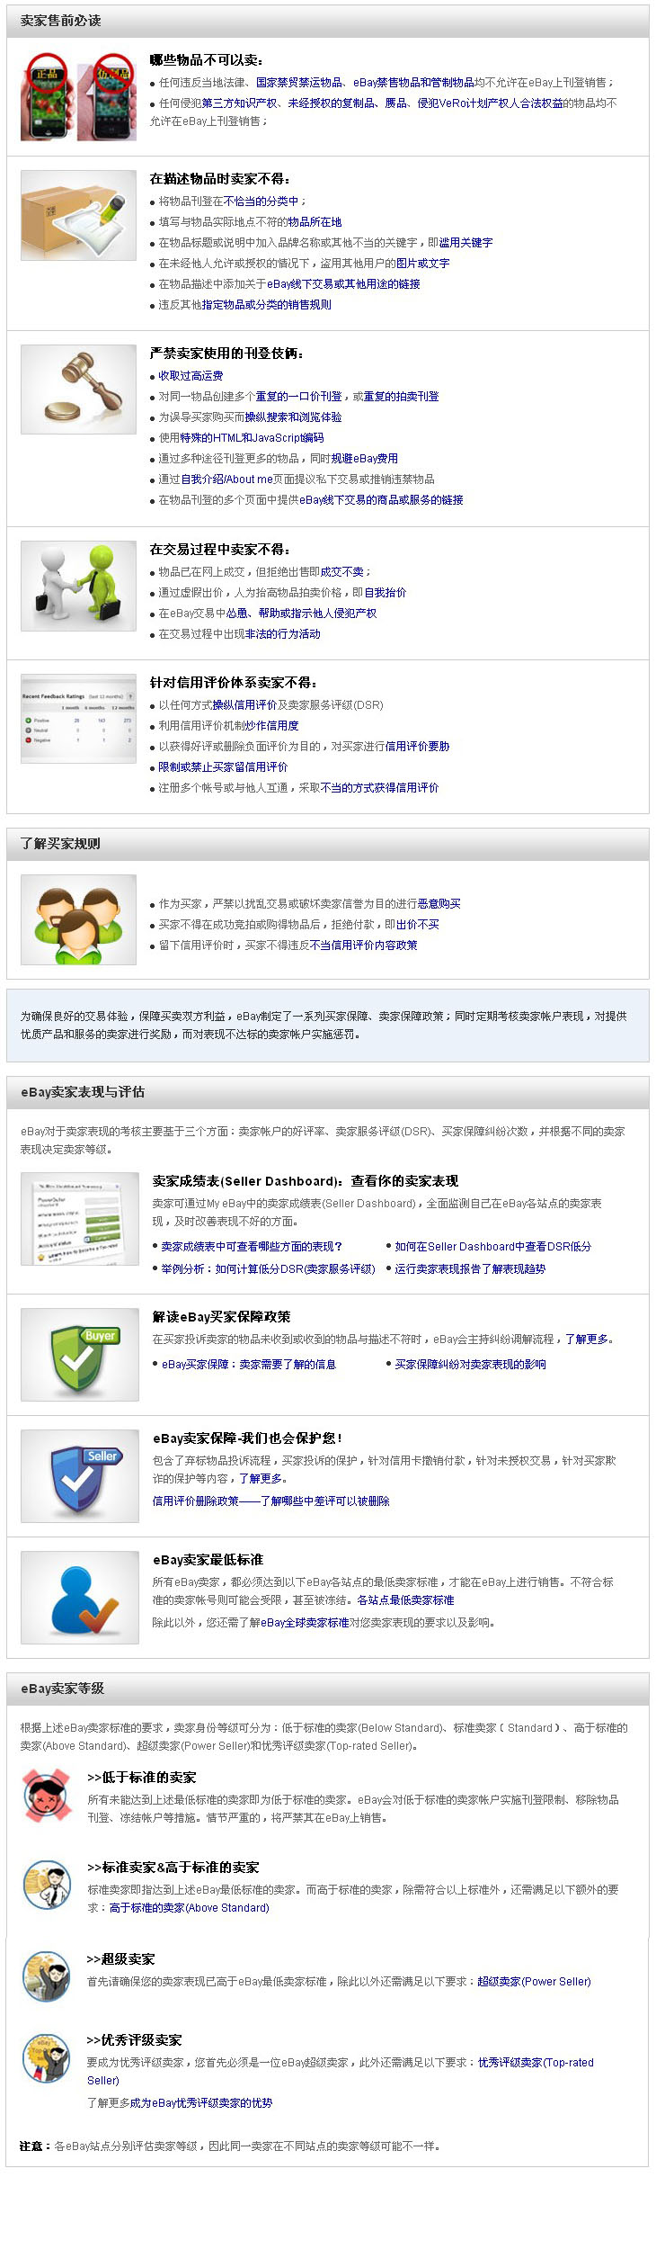Click the 超级卖家(Power Seller) requirements link
656x2249 pixels.
coord(534,1981)
